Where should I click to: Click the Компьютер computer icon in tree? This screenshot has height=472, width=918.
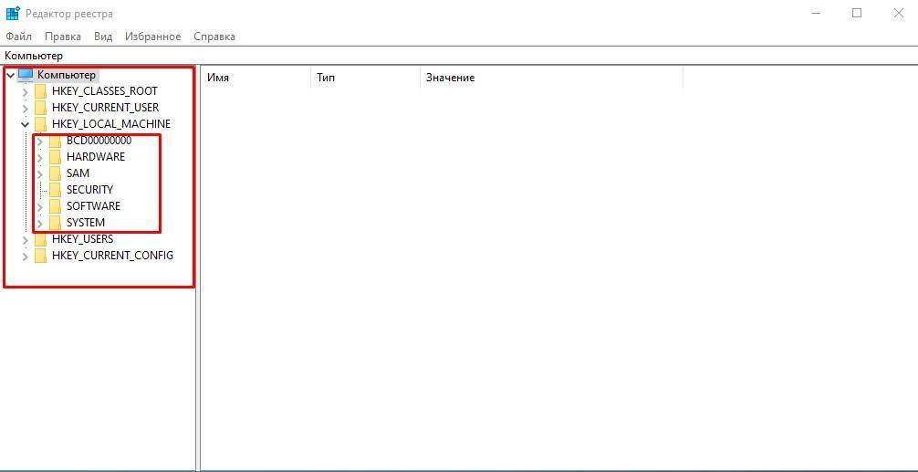point(26,75)
